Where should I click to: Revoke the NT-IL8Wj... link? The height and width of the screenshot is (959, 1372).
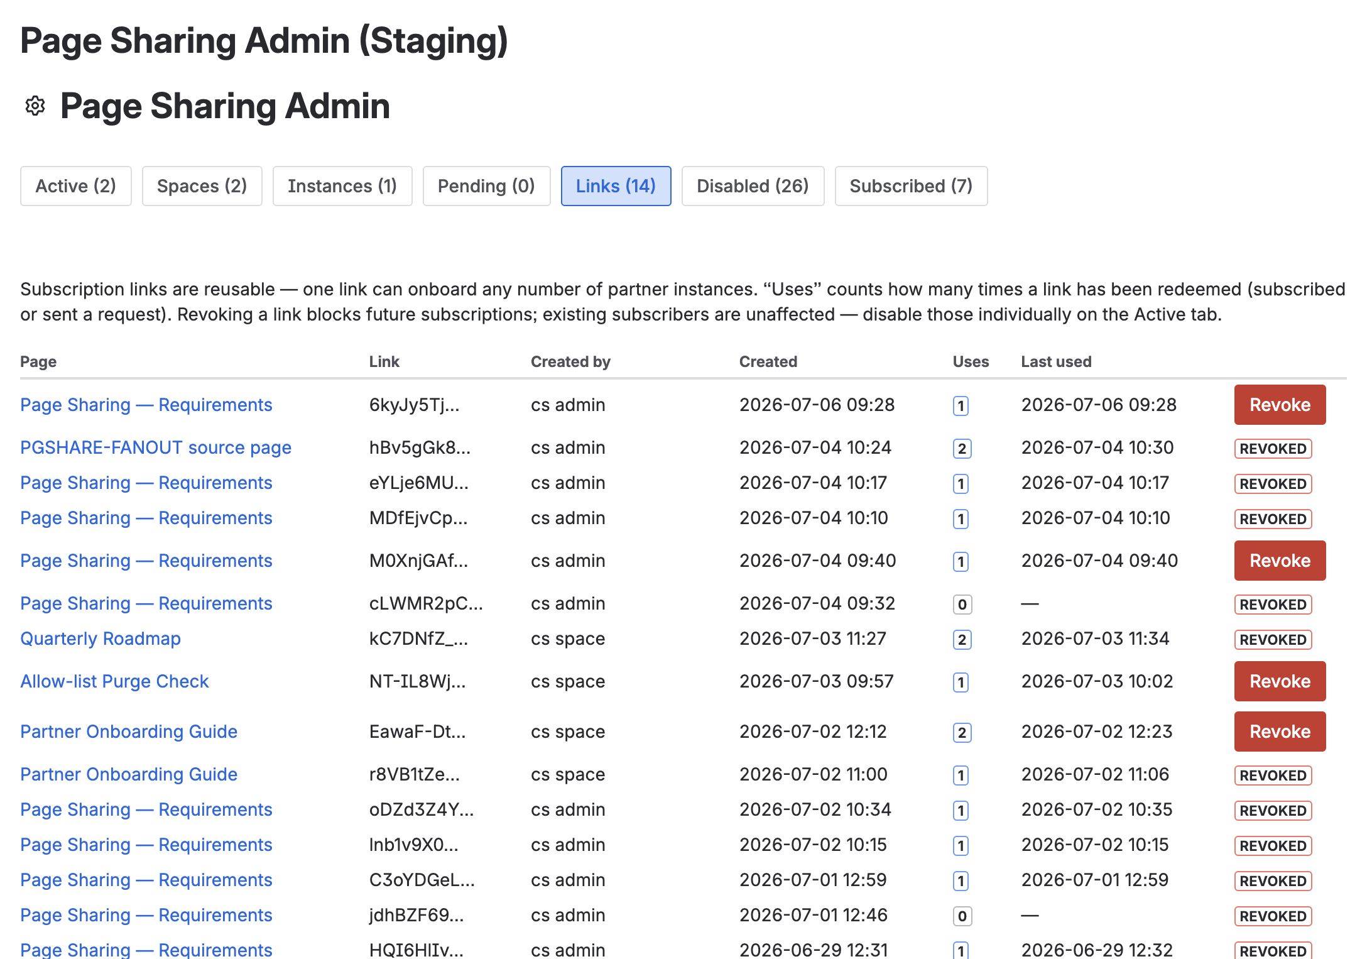click(1280, 681)
